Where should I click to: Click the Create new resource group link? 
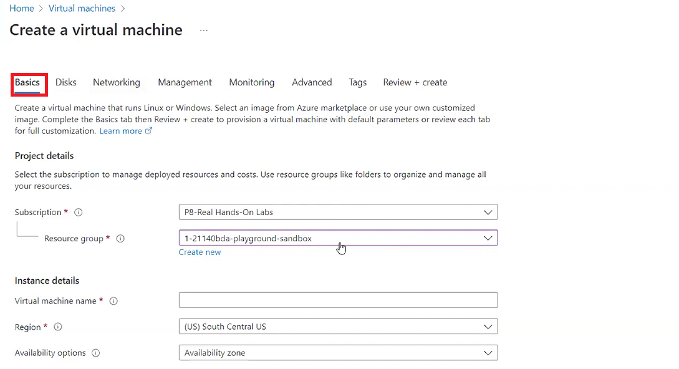pyautogui.click(x=200, y=252)
